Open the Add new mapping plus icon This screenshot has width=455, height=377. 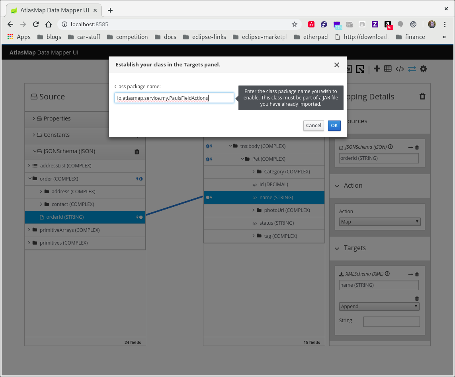pos(377,68)
